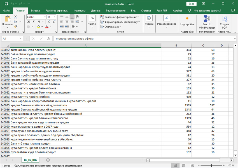Open the font size 11 dropdown
This screenshot has height=168, width=238.
click(x=54, y=17)
